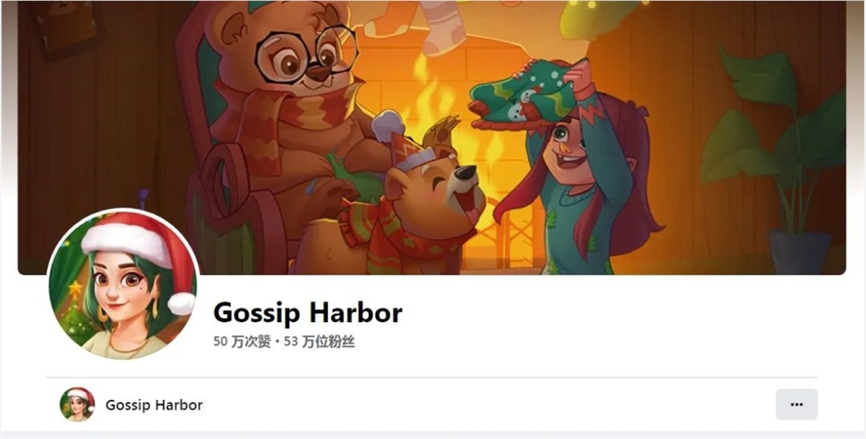View the 50 万次赞 likes count
The height and width of the screenshot is (439, 866).
tap(242, 342)
